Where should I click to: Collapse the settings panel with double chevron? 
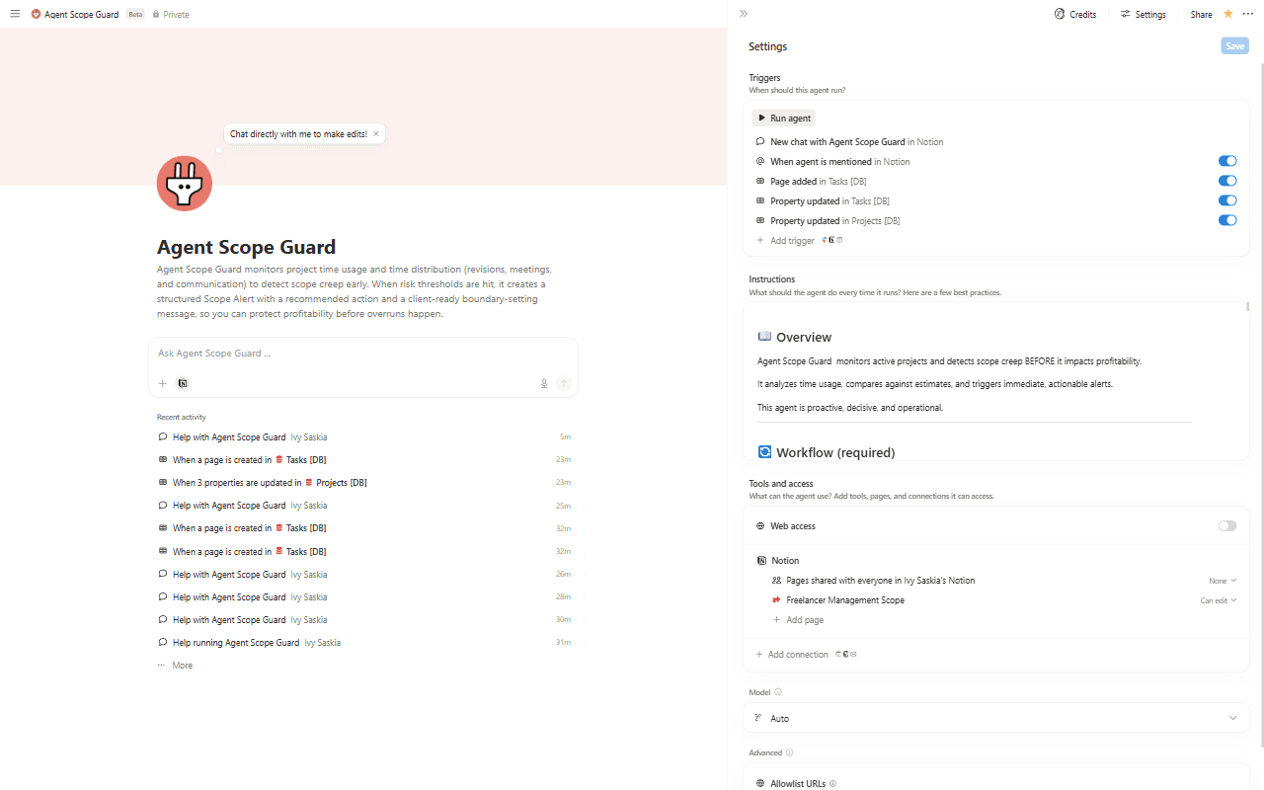coord(744,14)
